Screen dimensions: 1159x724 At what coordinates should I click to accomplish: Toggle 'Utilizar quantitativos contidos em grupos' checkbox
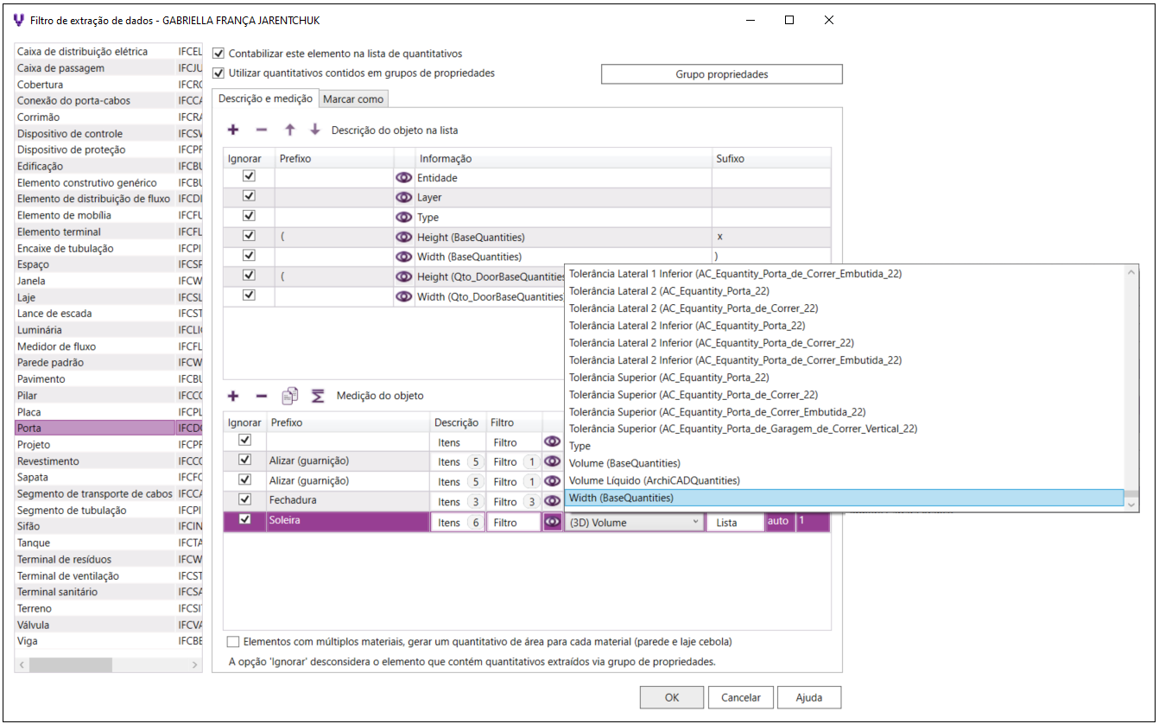pos(218,73)
